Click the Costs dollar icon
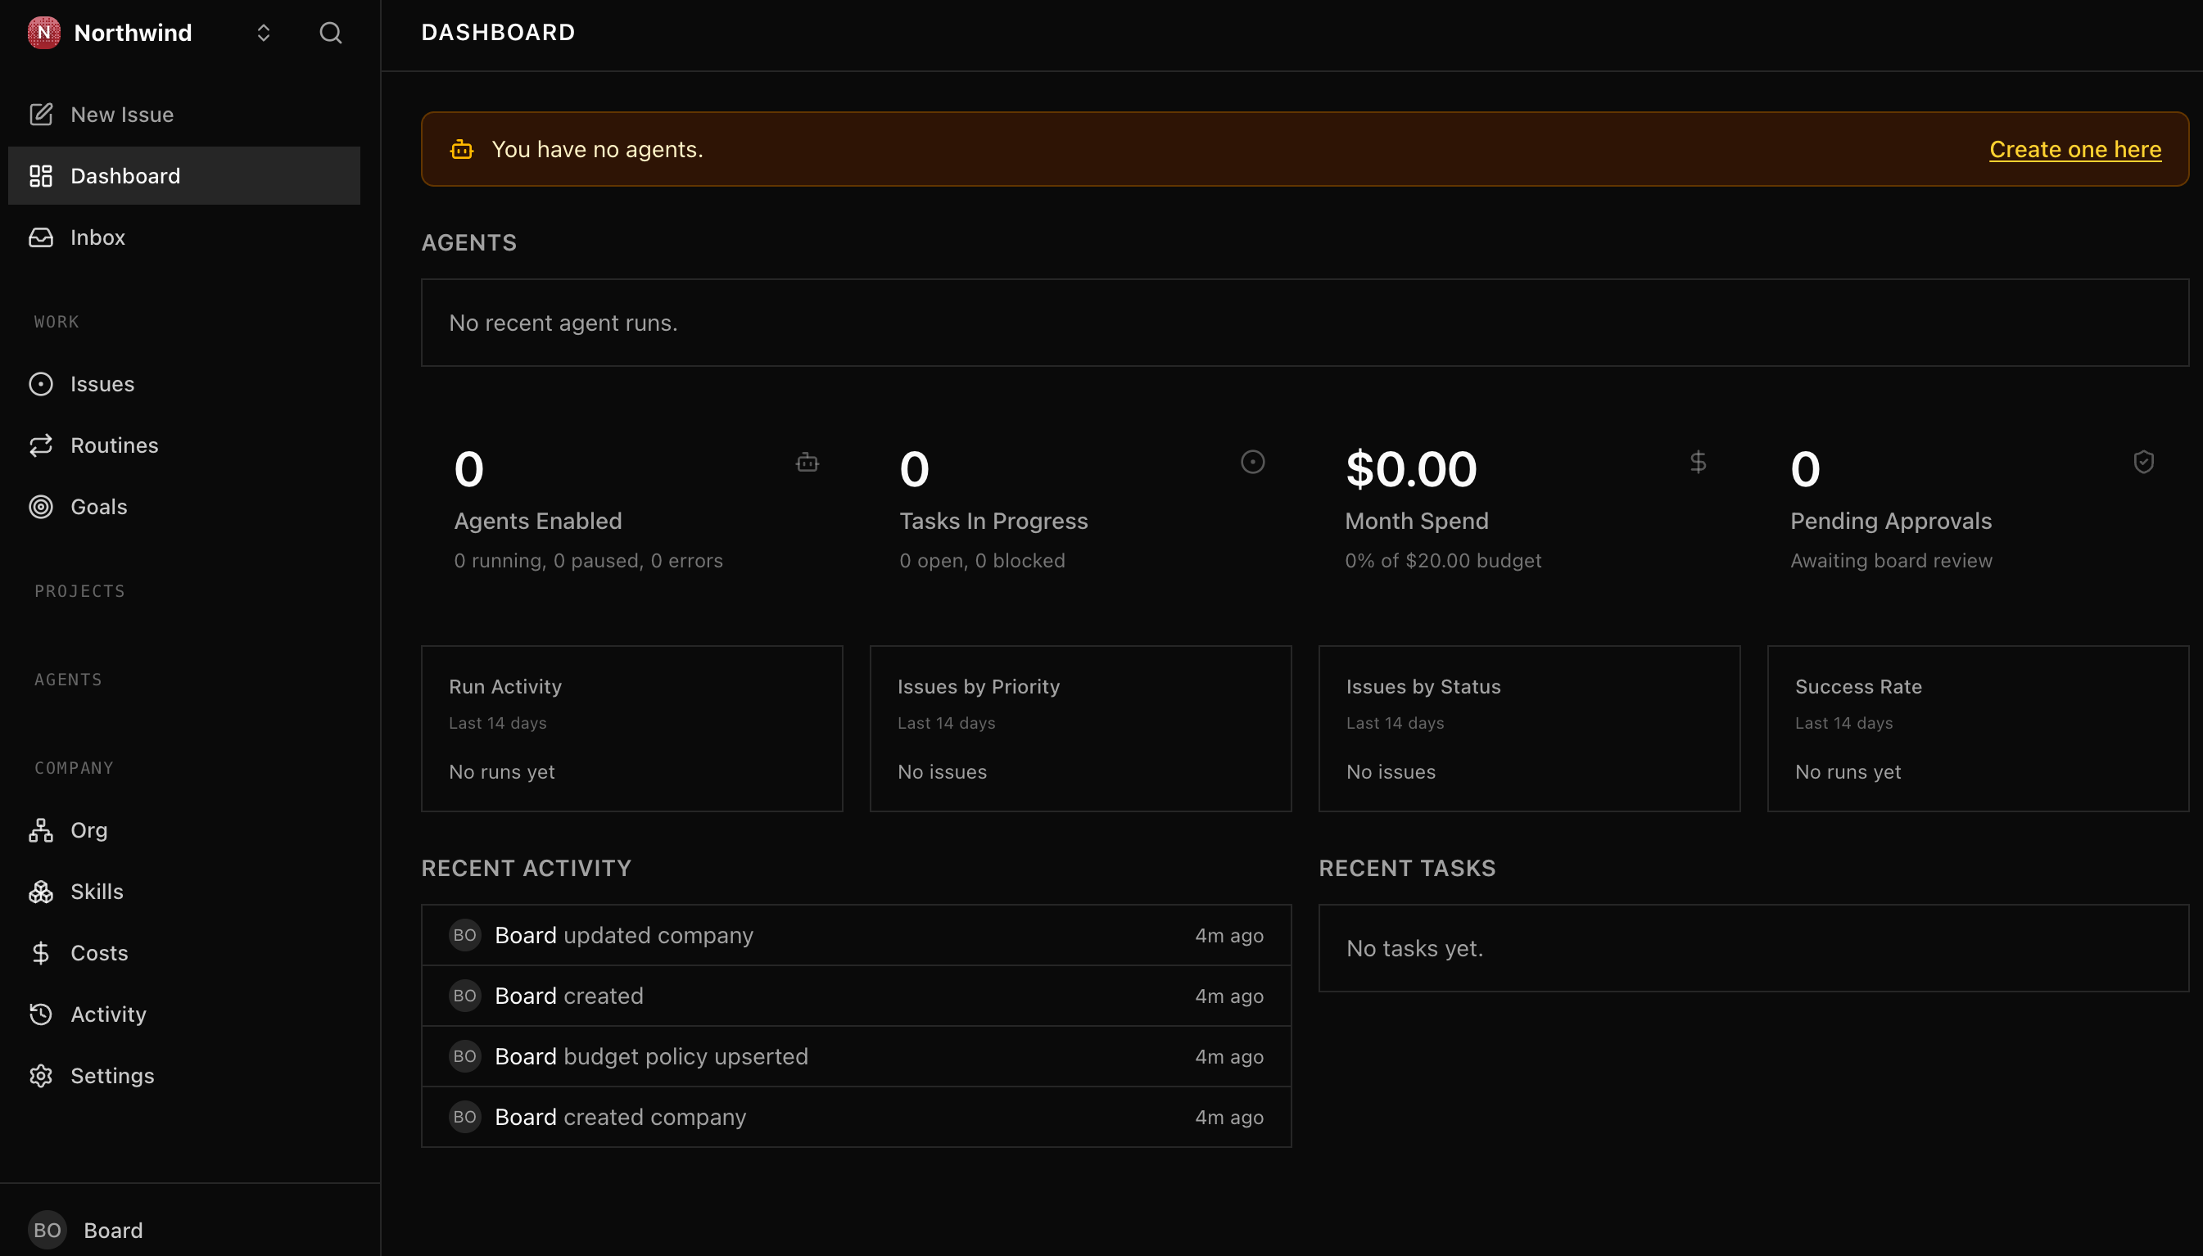 click(41, 952)
